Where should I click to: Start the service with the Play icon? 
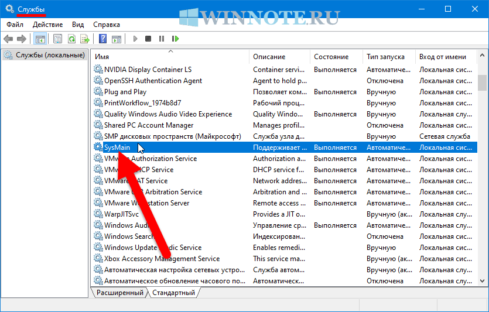click(x=135, y=39)
